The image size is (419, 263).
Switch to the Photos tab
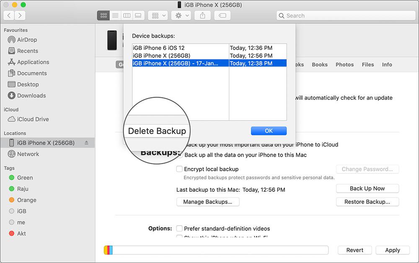click(x=345, y=64)
